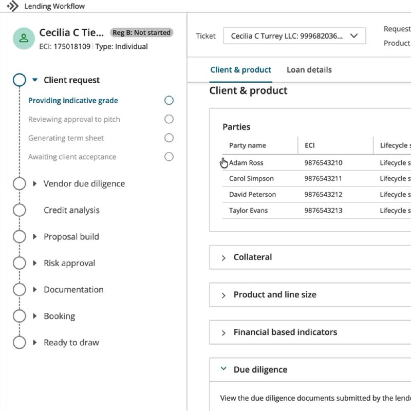The image size is (411, 411).
Task: Expand the Risk approval stage
Action: tap(34, 263)
